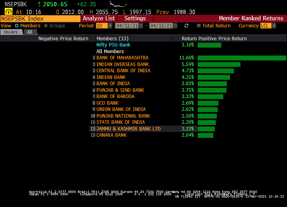Click the NSEPSBK Index input field
The width and height of the screenshot is (287, 207).
(x=41, y=18)
